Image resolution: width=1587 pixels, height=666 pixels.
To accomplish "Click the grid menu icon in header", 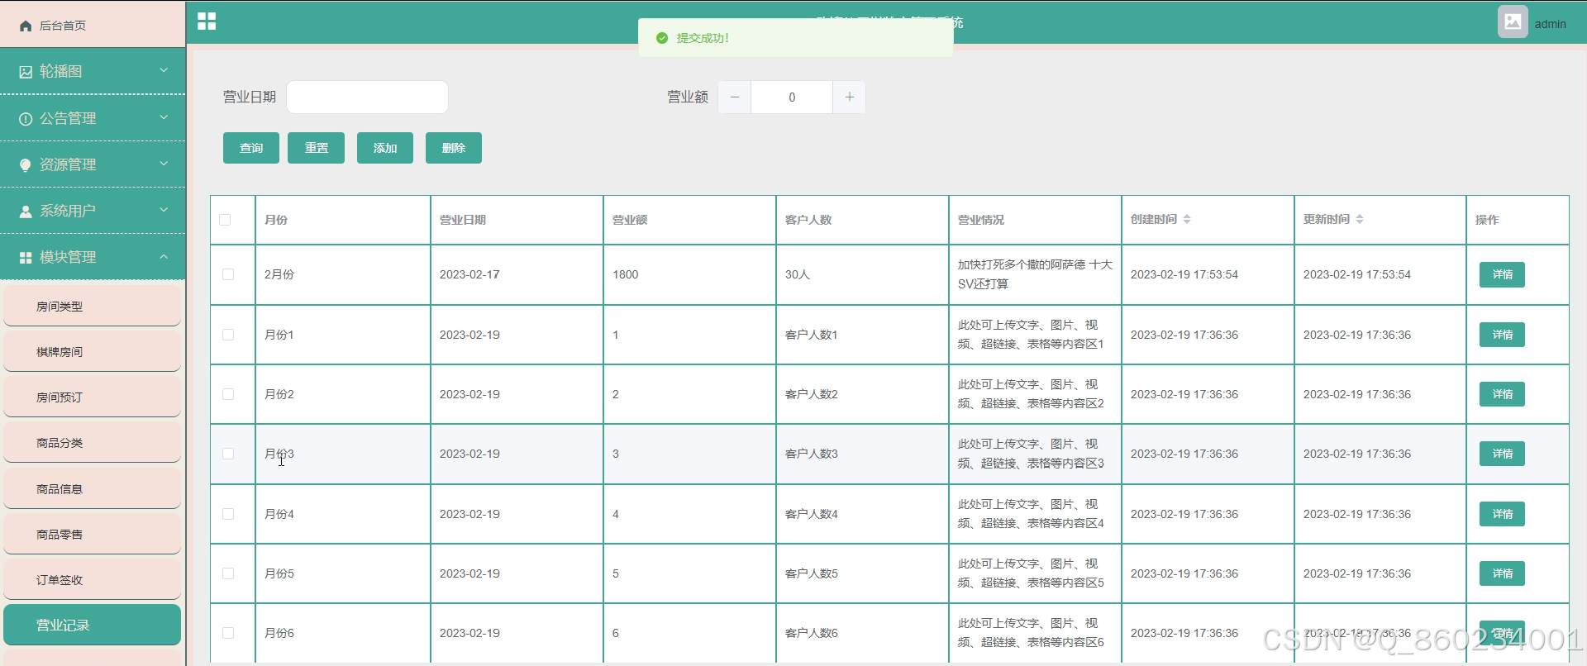I will (207, 21).
